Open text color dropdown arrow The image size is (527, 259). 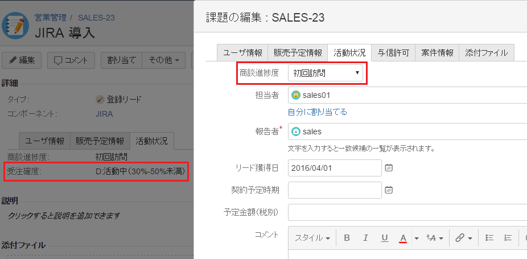[417, 238]
